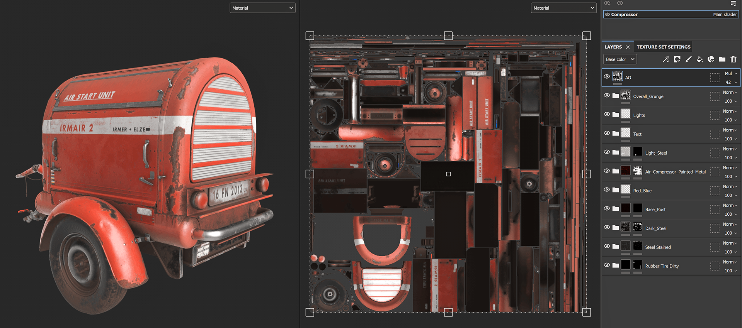Click the center handle of UV selection

point(448,174)
